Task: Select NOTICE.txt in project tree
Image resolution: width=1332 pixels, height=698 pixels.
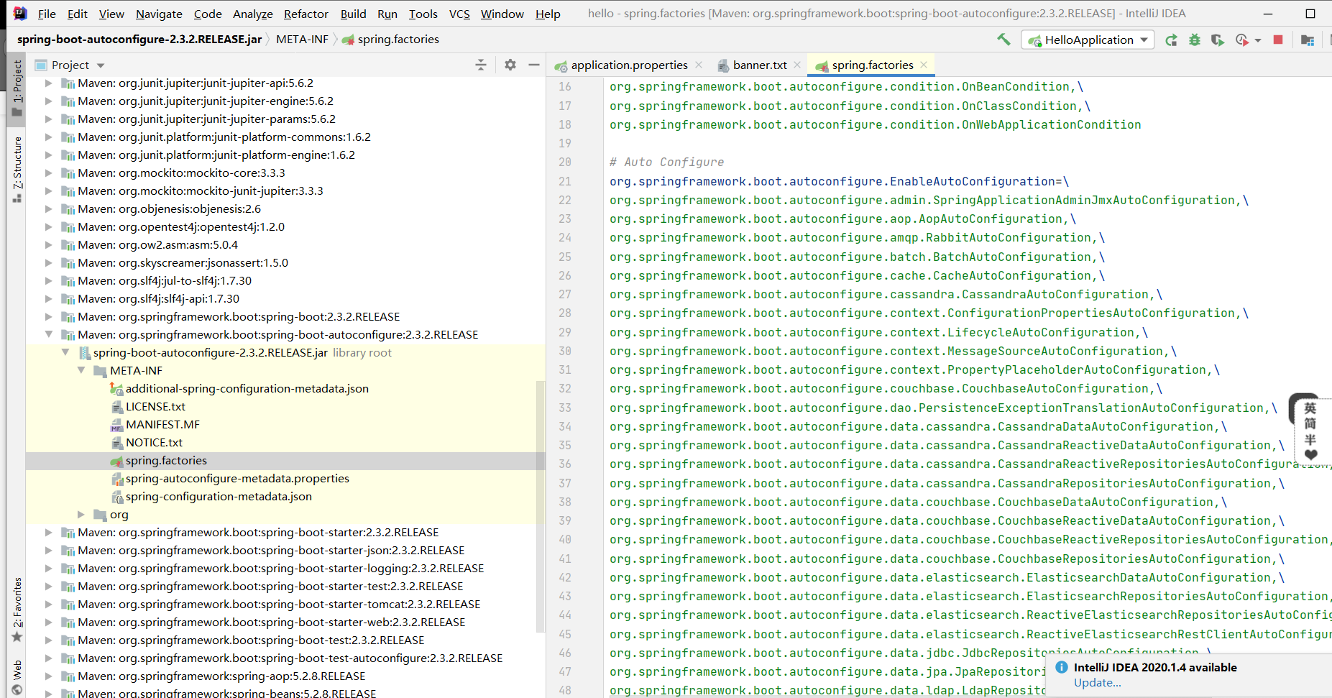Action: 154,442
